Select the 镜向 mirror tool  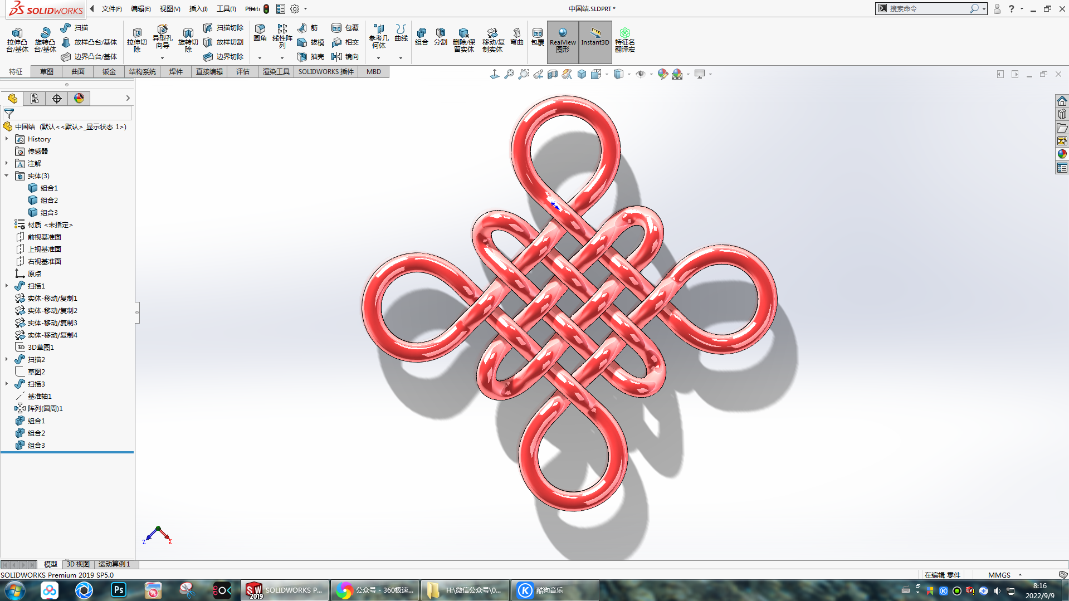[x=345, y=56]
